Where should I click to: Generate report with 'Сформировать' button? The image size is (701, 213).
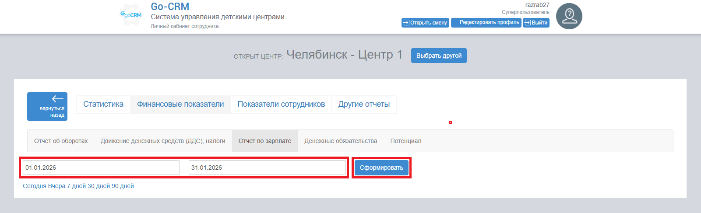381,168
